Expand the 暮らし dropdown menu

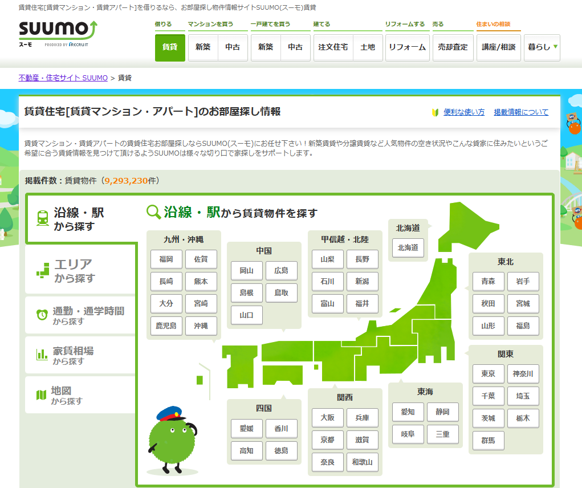[542, 47]
